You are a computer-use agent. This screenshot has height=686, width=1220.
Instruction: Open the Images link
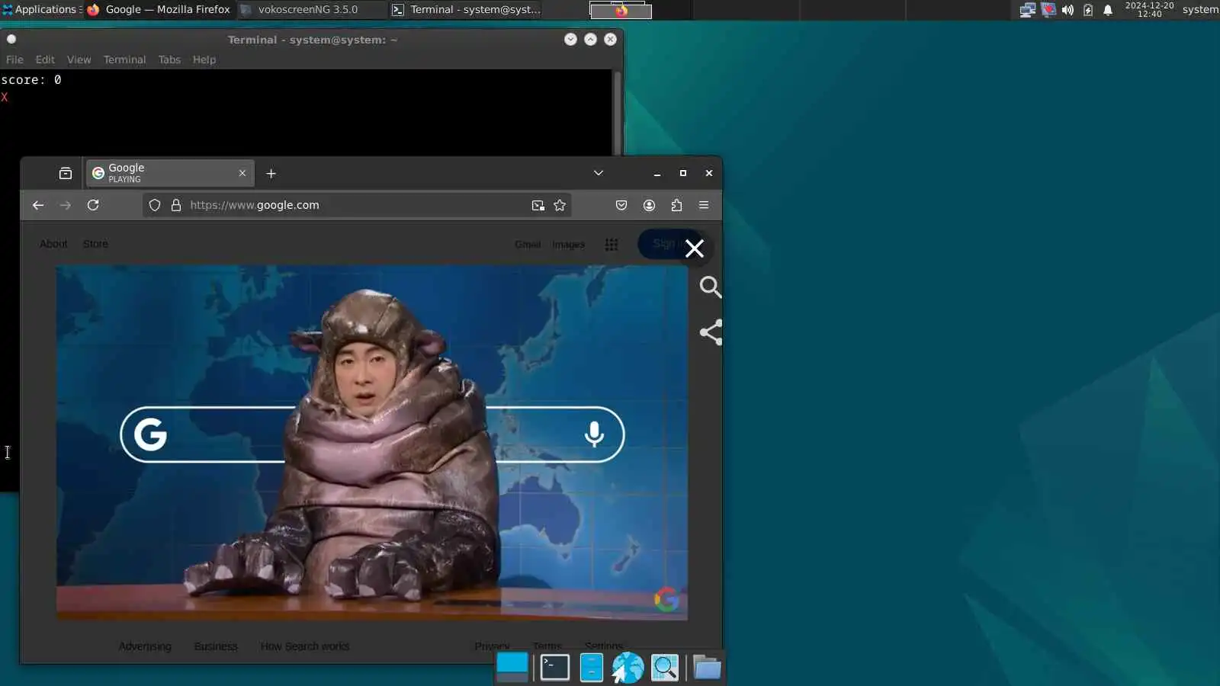click(568, 245)
